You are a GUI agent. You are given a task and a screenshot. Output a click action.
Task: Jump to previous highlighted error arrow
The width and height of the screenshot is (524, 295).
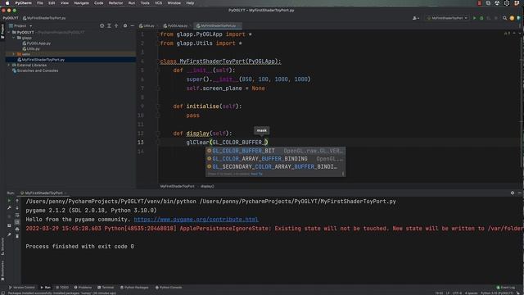tap(514, 33)
